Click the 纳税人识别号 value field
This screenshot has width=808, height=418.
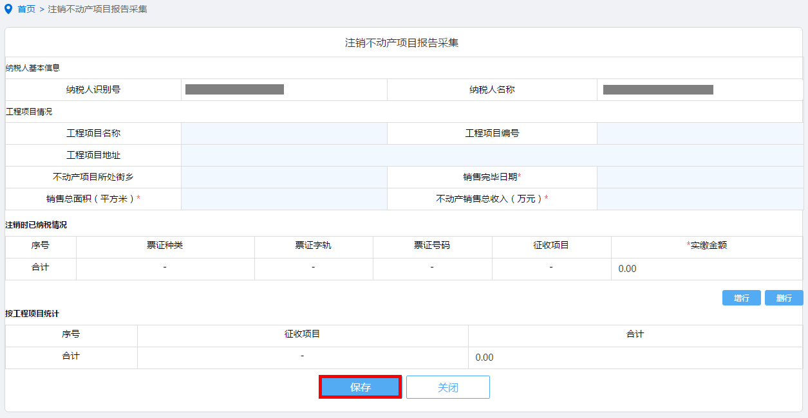click(284, 90)
